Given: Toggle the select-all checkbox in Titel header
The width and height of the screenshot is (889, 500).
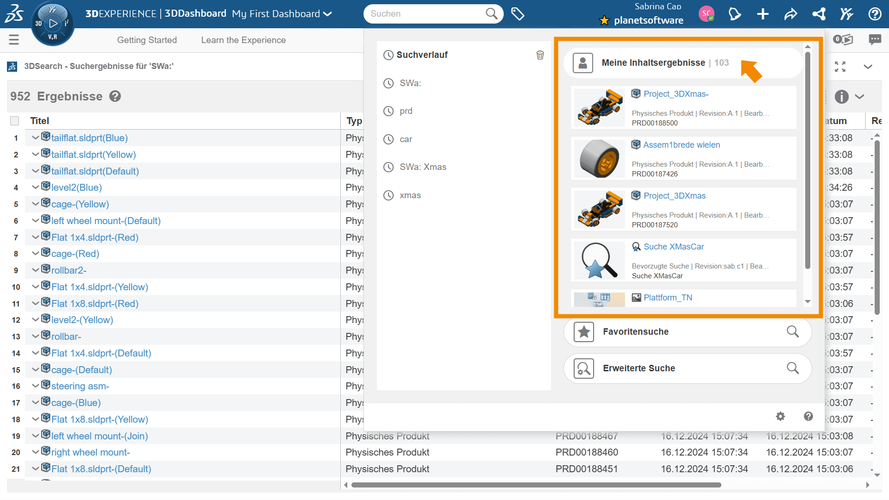Looking at the screenshot, I should [15, 121].
